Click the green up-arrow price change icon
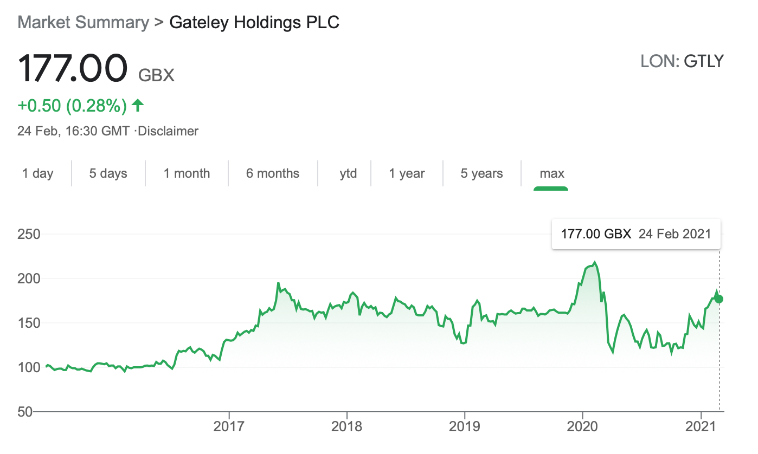Screen dimensions: 758x454 [x=138, y=105]
